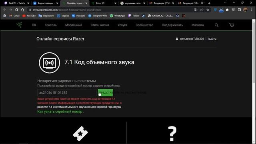Open a new tab with plus button
This screenshot has width=256, height=144.
tap(209, 3)
